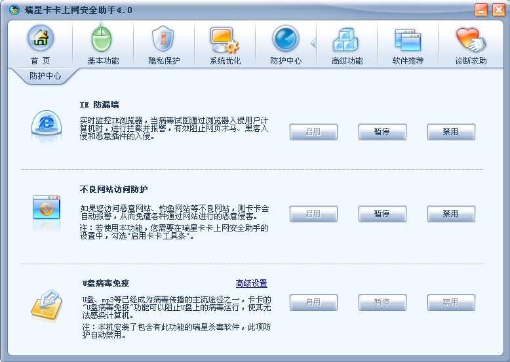Click the U盘病毒免疫 heading

[x=106, y=283]
